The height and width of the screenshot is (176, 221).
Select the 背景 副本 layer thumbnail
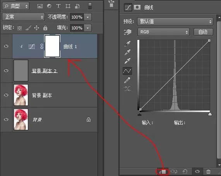pos(21,95)
